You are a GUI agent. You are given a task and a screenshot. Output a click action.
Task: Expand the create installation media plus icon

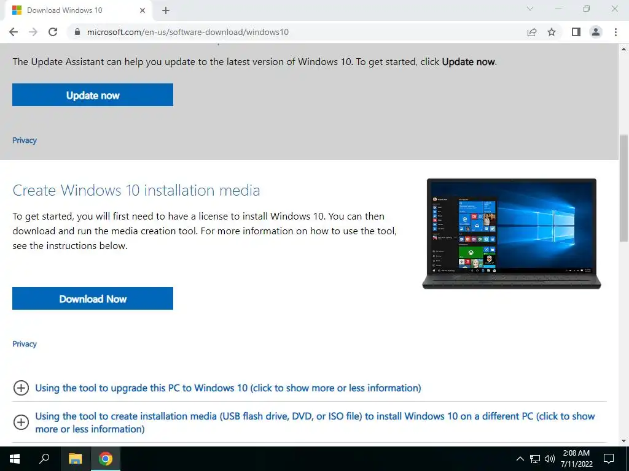(x=21, y=422)
